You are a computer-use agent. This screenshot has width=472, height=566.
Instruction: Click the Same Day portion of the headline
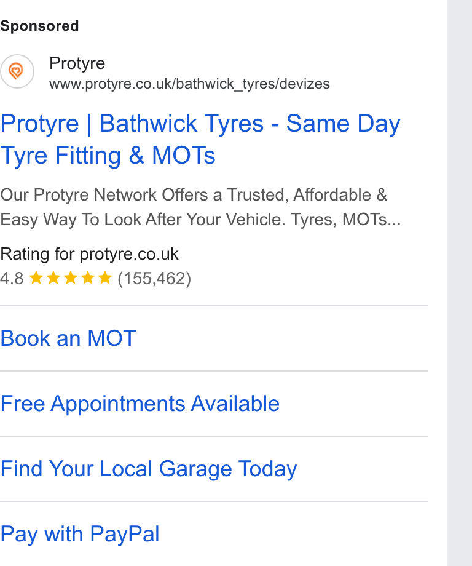point(344,124)
